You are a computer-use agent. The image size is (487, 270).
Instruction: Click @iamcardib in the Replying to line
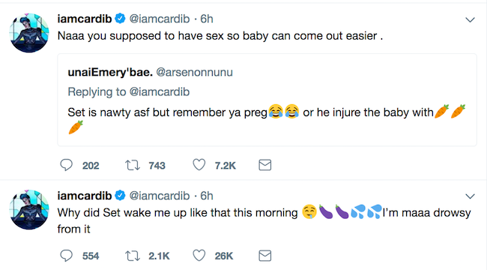[x=160, y=92]
